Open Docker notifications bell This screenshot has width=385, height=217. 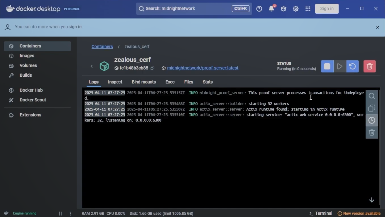coord(271,9)
